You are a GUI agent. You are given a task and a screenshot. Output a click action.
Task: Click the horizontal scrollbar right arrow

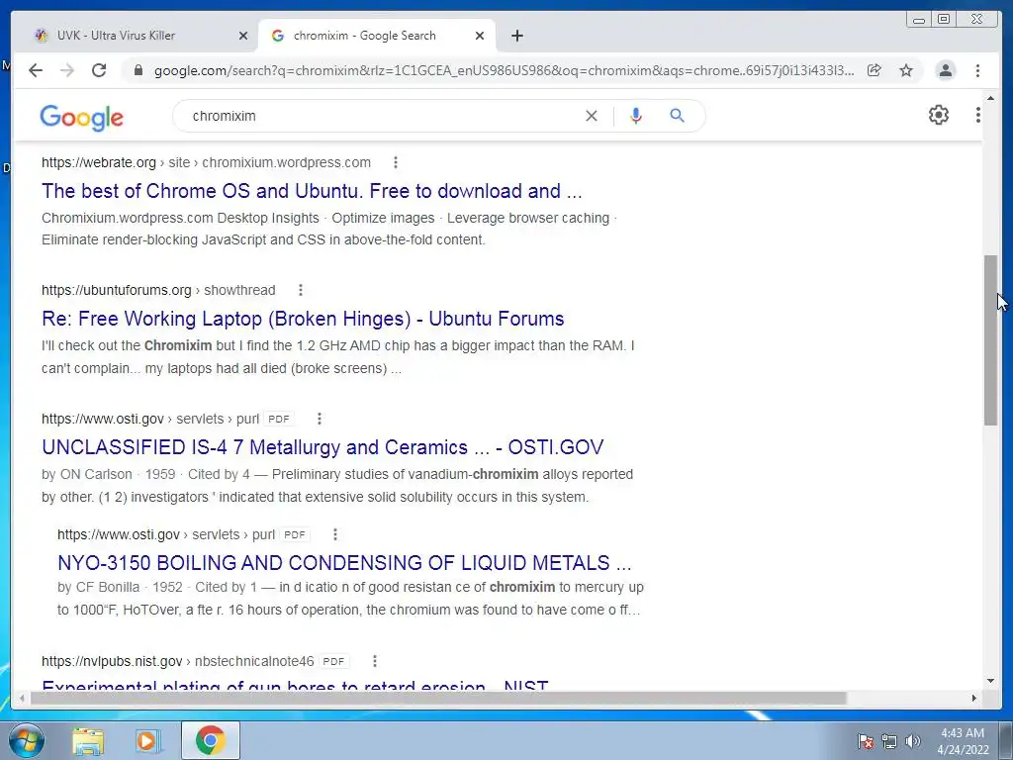(974, 699)
